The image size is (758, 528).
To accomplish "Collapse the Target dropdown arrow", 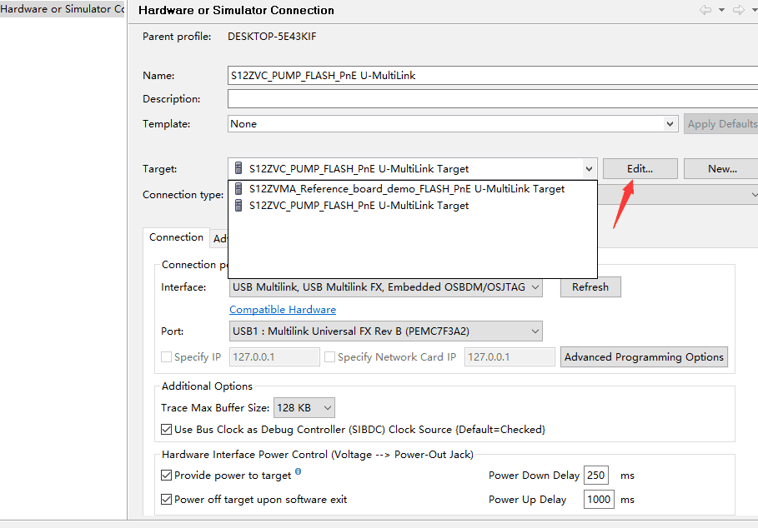I will tap(590, 169).
